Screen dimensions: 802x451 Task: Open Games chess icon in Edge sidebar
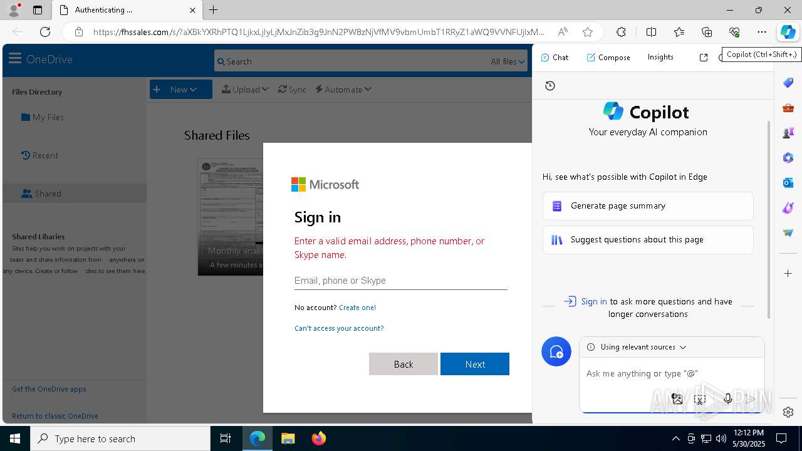[x=788, y=133]
